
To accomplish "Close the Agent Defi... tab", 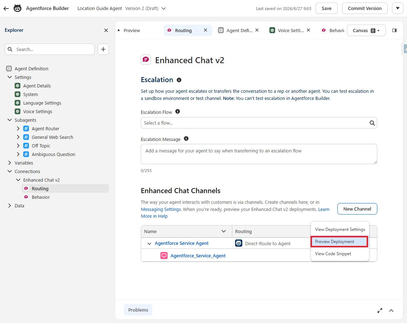I will [x=257, y=30].
